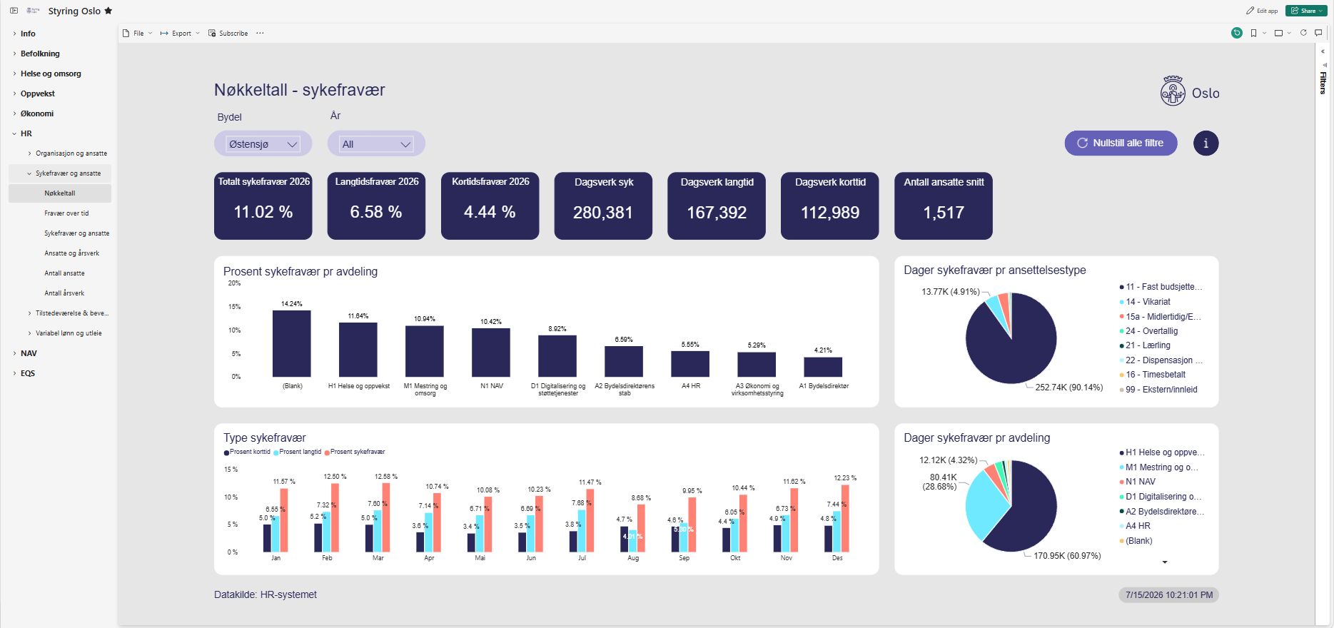The width and height of the screenshot is (1334, 628).
Task: Open the Export menu
Action: coord(180,34)
